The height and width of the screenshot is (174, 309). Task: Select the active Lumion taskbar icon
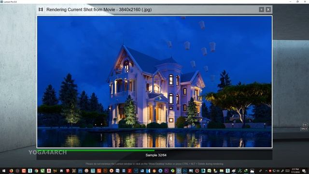click(179, 171)
